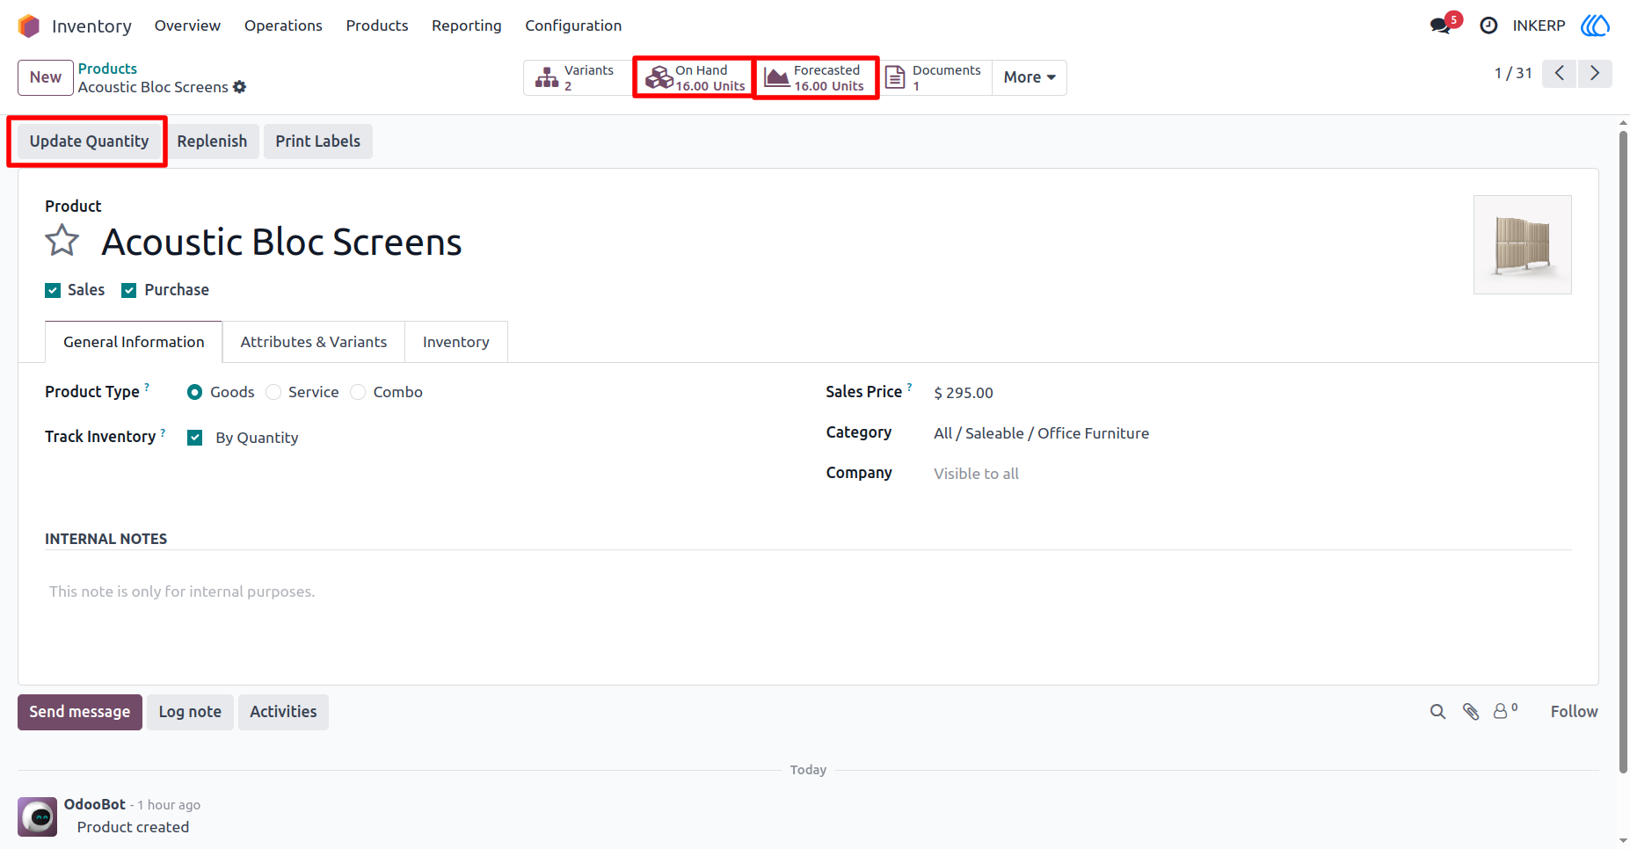
Task: Click the Replenish button
Action: (x=212, y=141)
